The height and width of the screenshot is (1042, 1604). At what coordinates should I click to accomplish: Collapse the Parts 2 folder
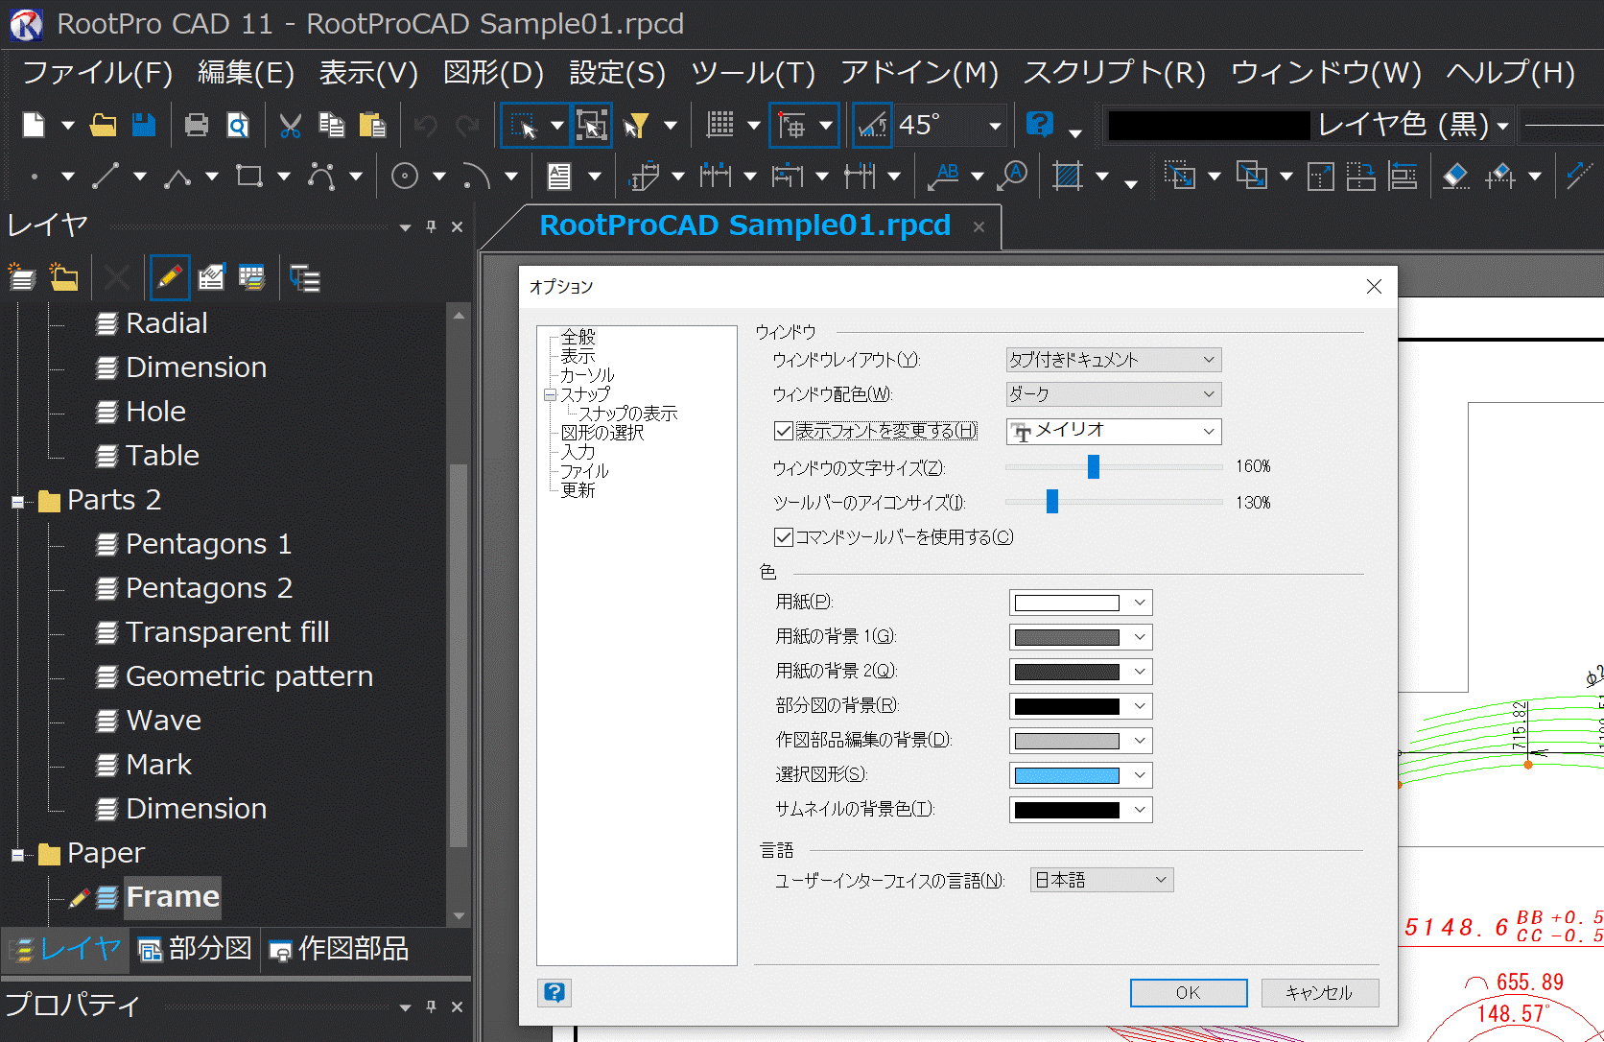17,502
